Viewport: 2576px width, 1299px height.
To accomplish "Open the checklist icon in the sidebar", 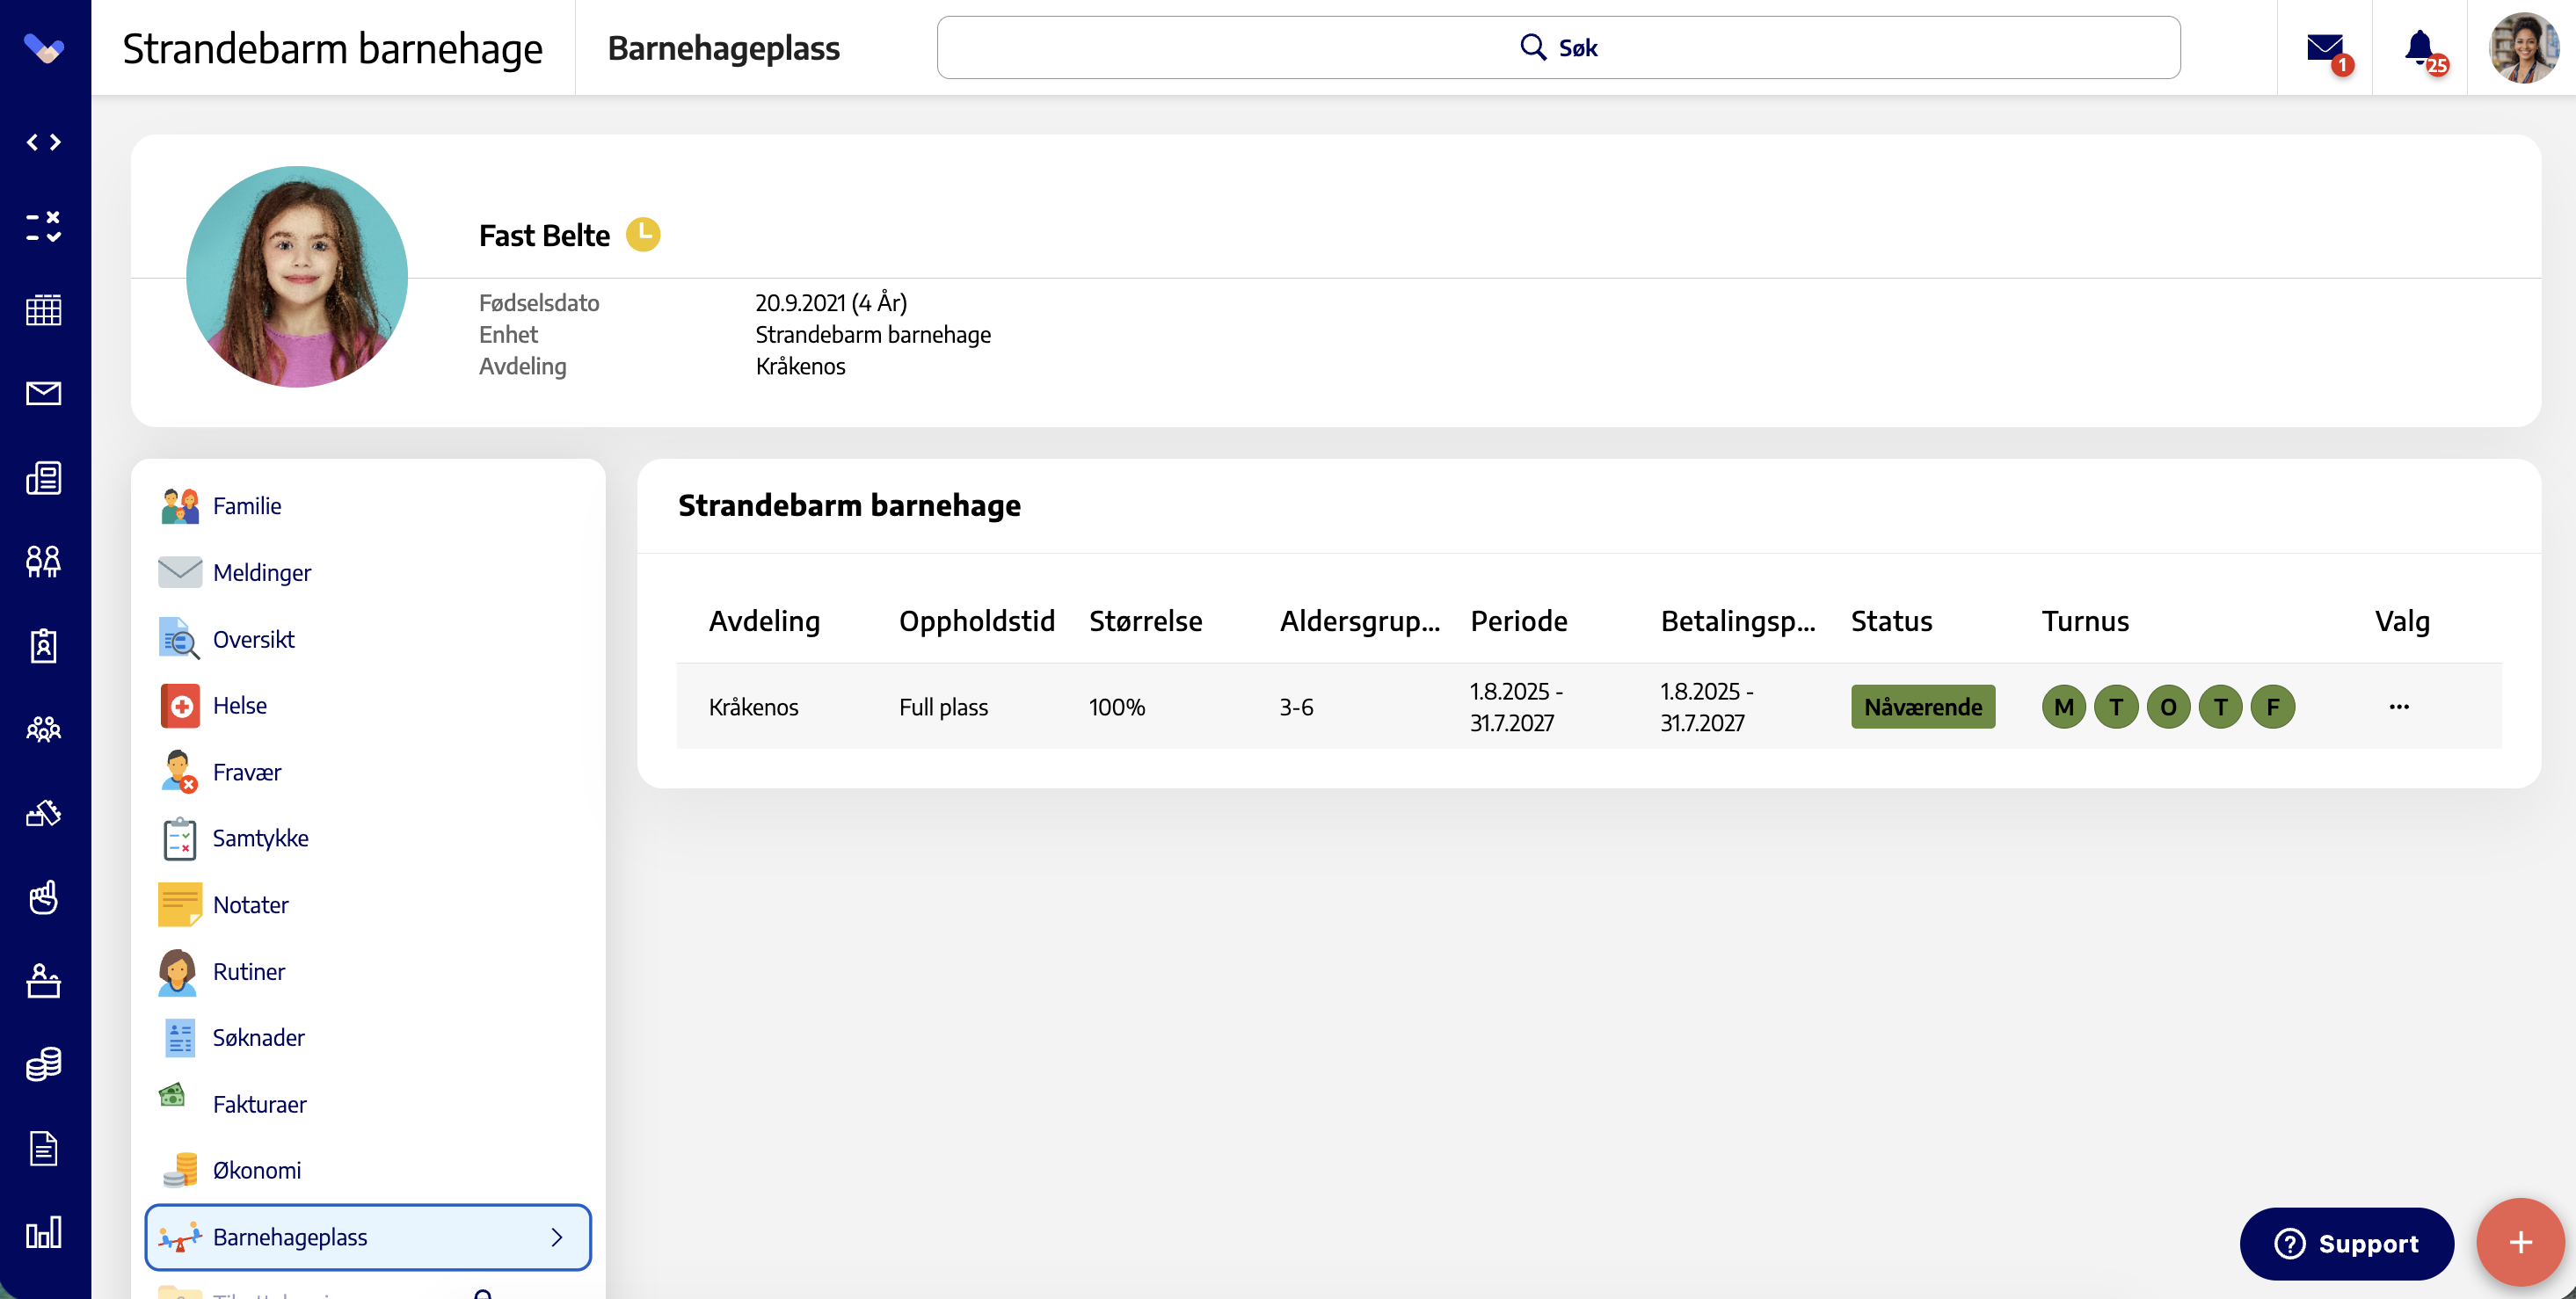I will [x=44, y=226].
